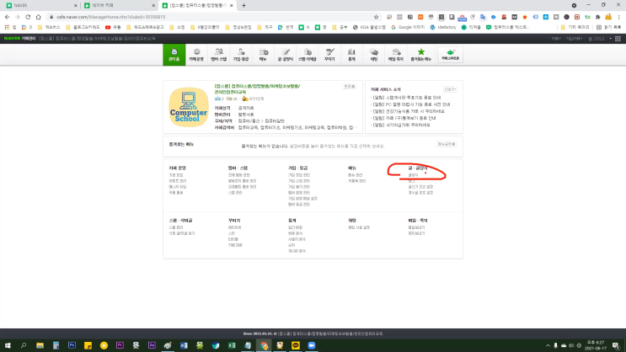Open 기본 정보 under 카페 운영
Viewport: 626px width, 352px height.
click(175, 175)
